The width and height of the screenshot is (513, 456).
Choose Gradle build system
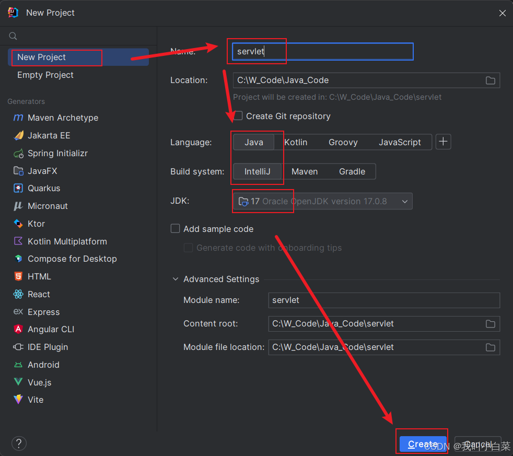tap(352, 171)
